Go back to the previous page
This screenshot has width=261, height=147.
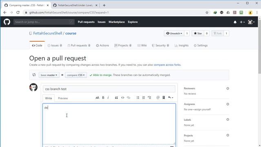[x=5, y=13]
